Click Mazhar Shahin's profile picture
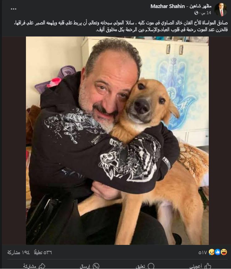 pos(221,10)
